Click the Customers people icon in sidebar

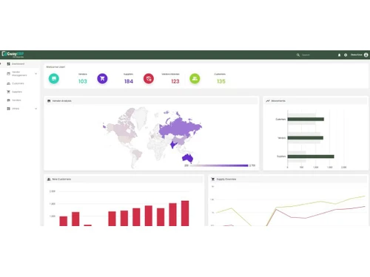[8, 83]
